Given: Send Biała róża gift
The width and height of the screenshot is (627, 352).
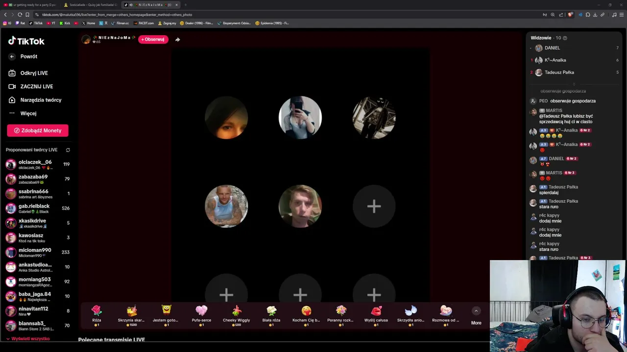Looking at the screenshot, I should click(271, 315).
